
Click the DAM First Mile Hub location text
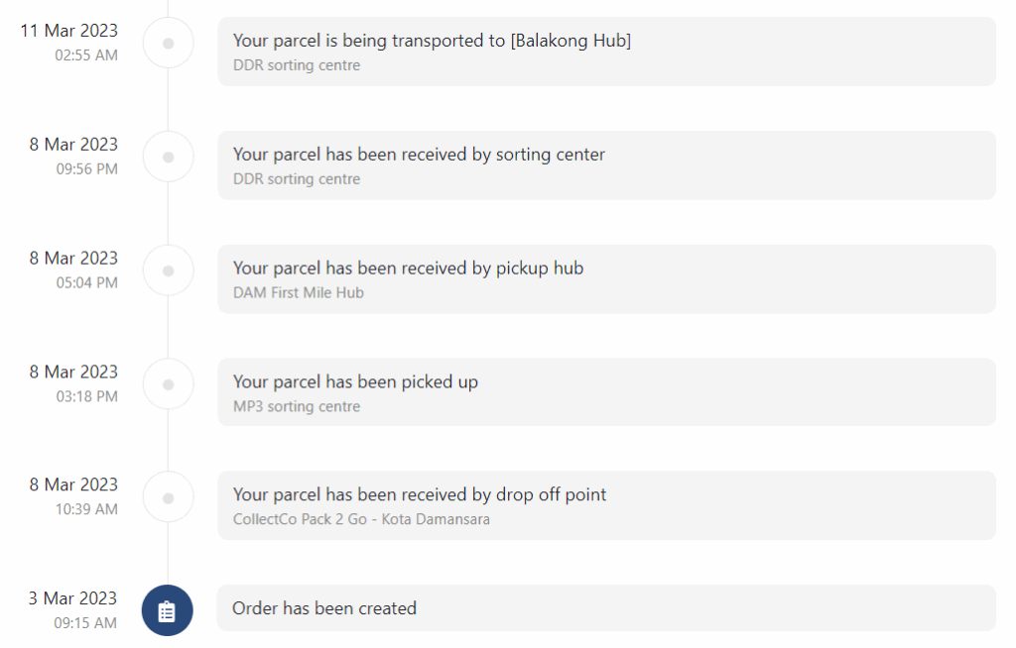point(298,292)
